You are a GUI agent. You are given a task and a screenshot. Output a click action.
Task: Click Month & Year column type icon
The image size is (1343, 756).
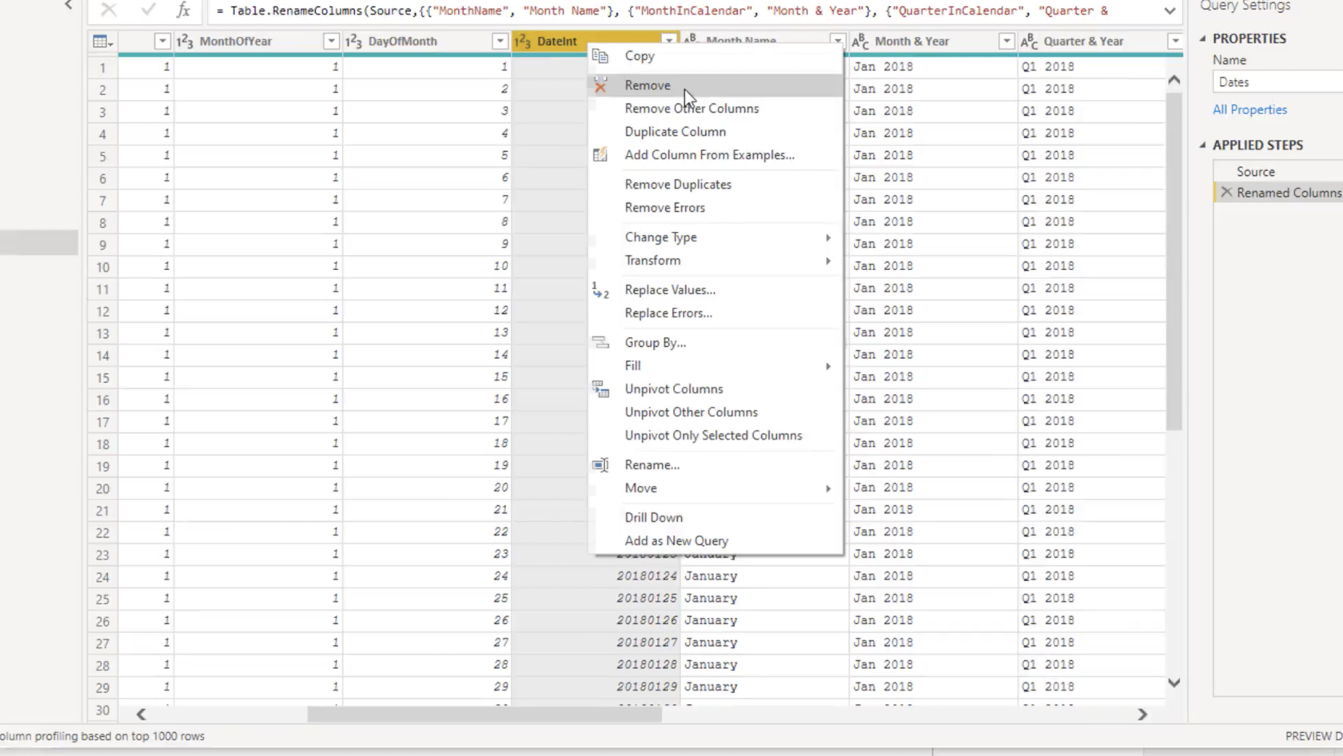(860, 42)
